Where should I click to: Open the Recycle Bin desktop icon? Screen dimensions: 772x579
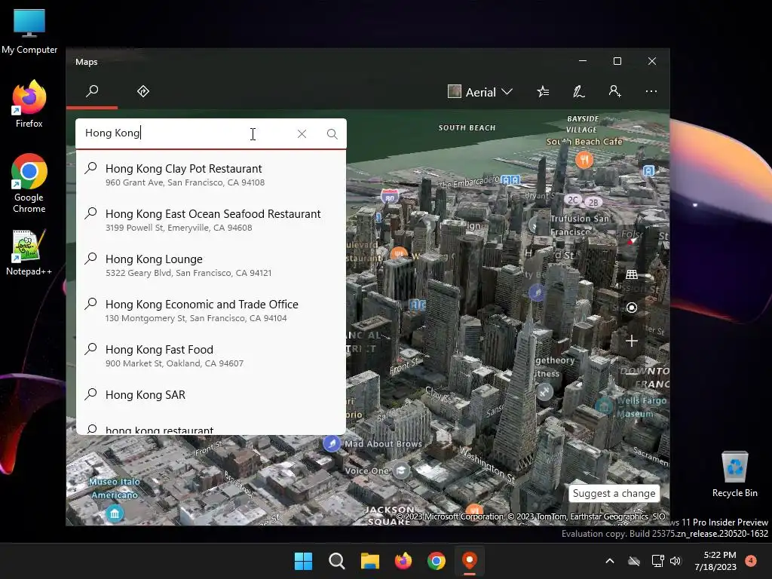[x=734, y=474]
